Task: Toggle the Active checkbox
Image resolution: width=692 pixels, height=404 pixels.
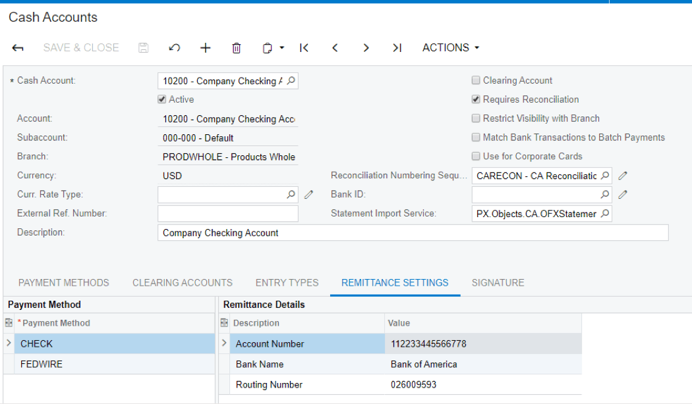Action: click(162, 99)
